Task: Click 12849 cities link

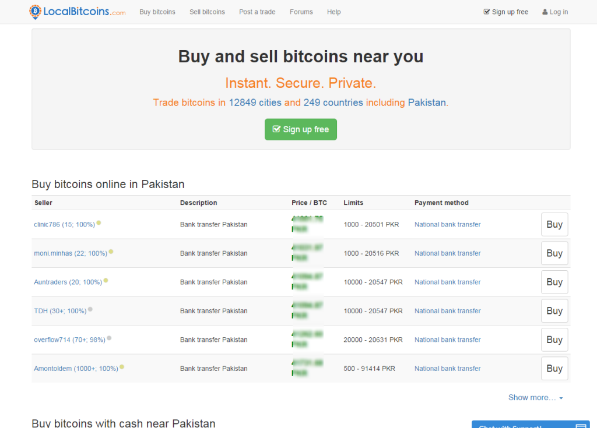Action: [x=255, y=102]
